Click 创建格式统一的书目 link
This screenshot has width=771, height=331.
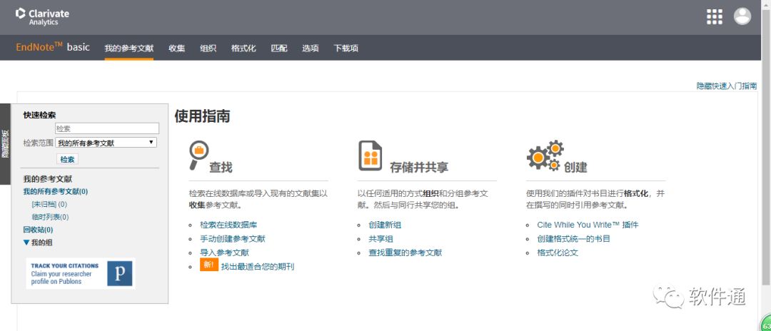(573, 239)
